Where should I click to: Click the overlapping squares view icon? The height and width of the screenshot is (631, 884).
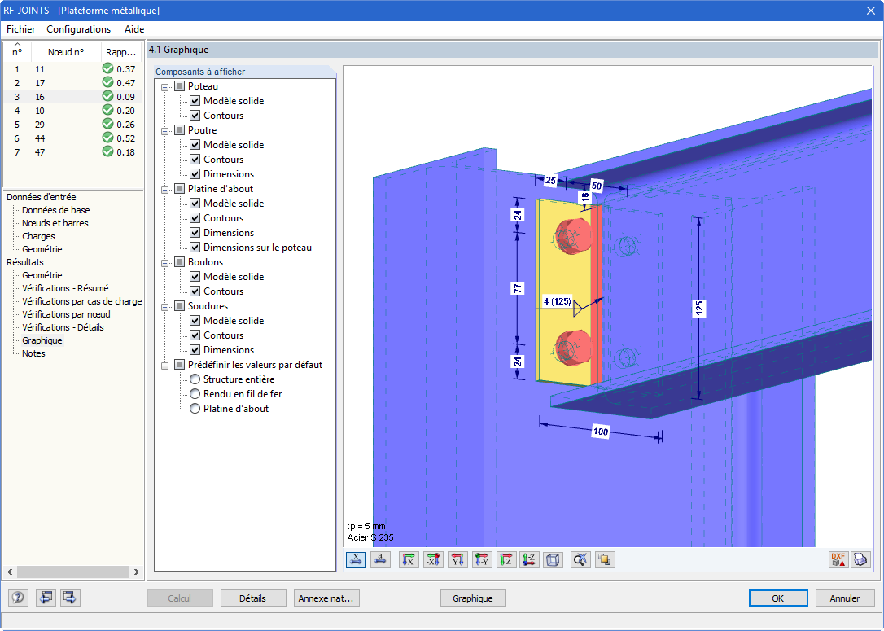pos(604,560)
